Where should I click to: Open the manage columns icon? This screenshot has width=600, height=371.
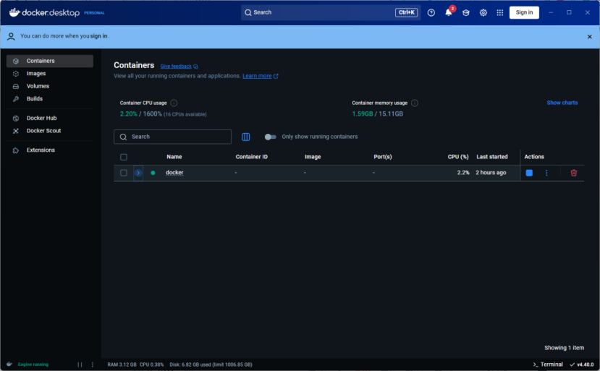point(245,137)
